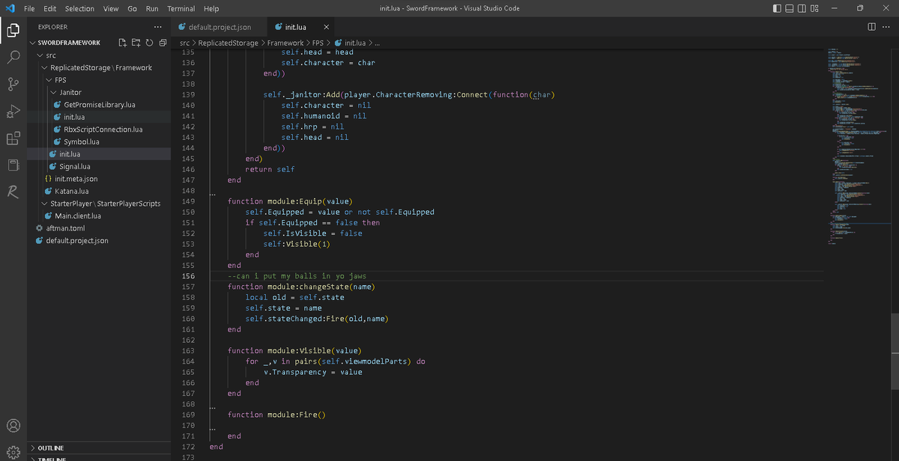Click the New File icon in Explorer
899x461 pixels.
(x=124, y=43)
